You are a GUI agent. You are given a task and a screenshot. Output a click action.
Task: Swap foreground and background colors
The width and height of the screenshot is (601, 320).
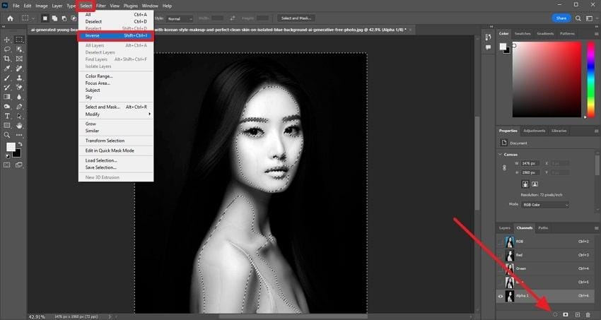pos(20,144)
